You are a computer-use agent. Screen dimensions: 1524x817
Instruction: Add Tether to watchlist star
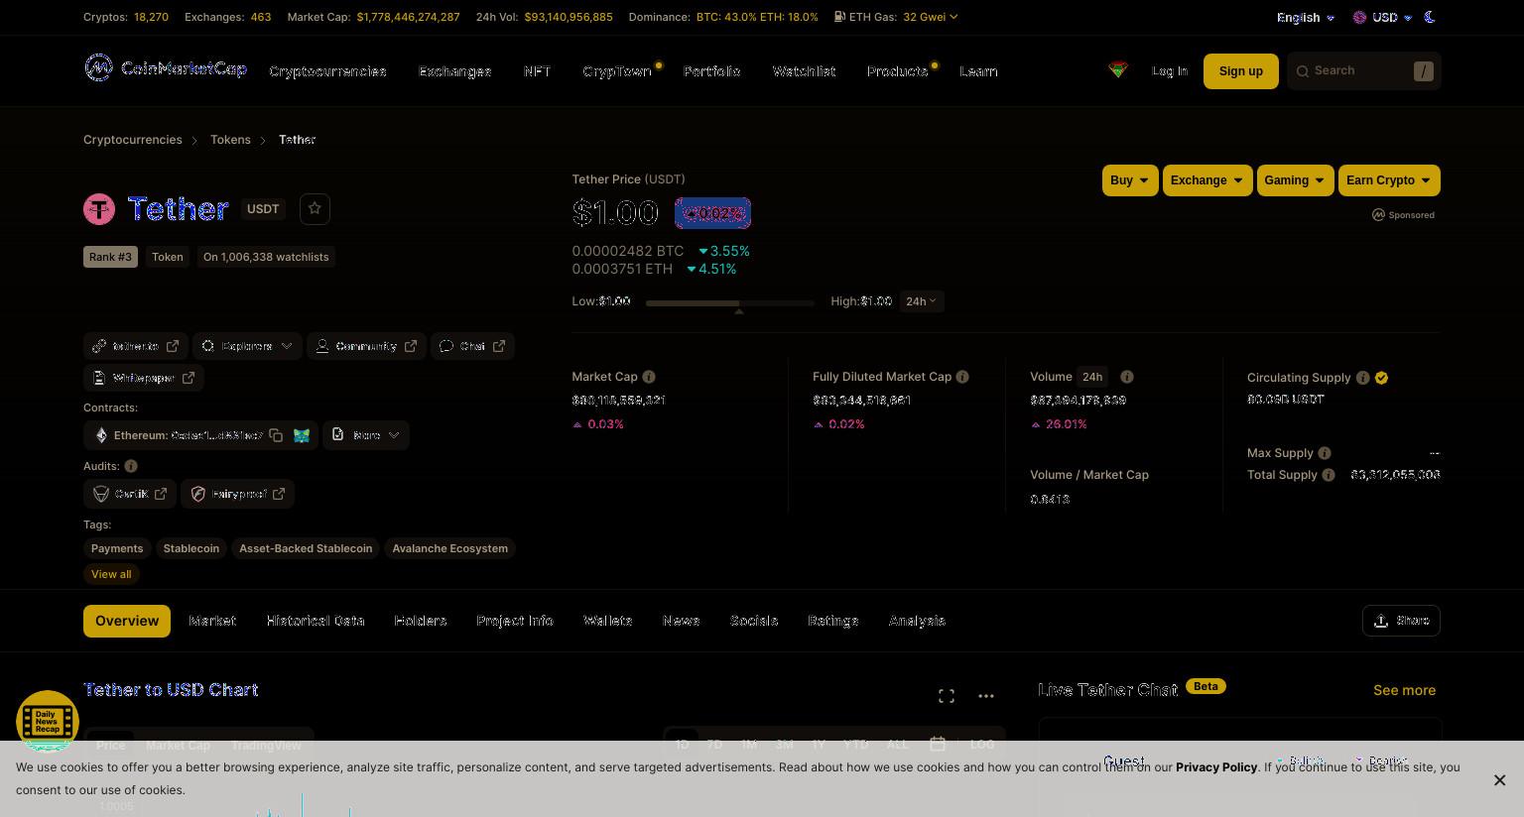click(x=315, y=208)
